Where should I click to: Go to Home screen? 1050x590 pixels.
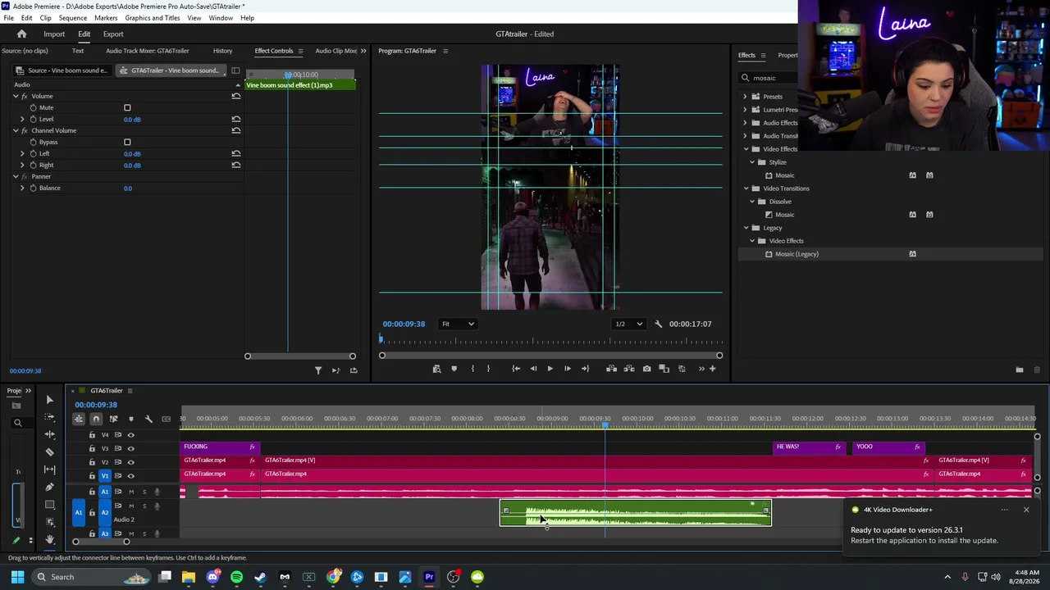(22, 34)
